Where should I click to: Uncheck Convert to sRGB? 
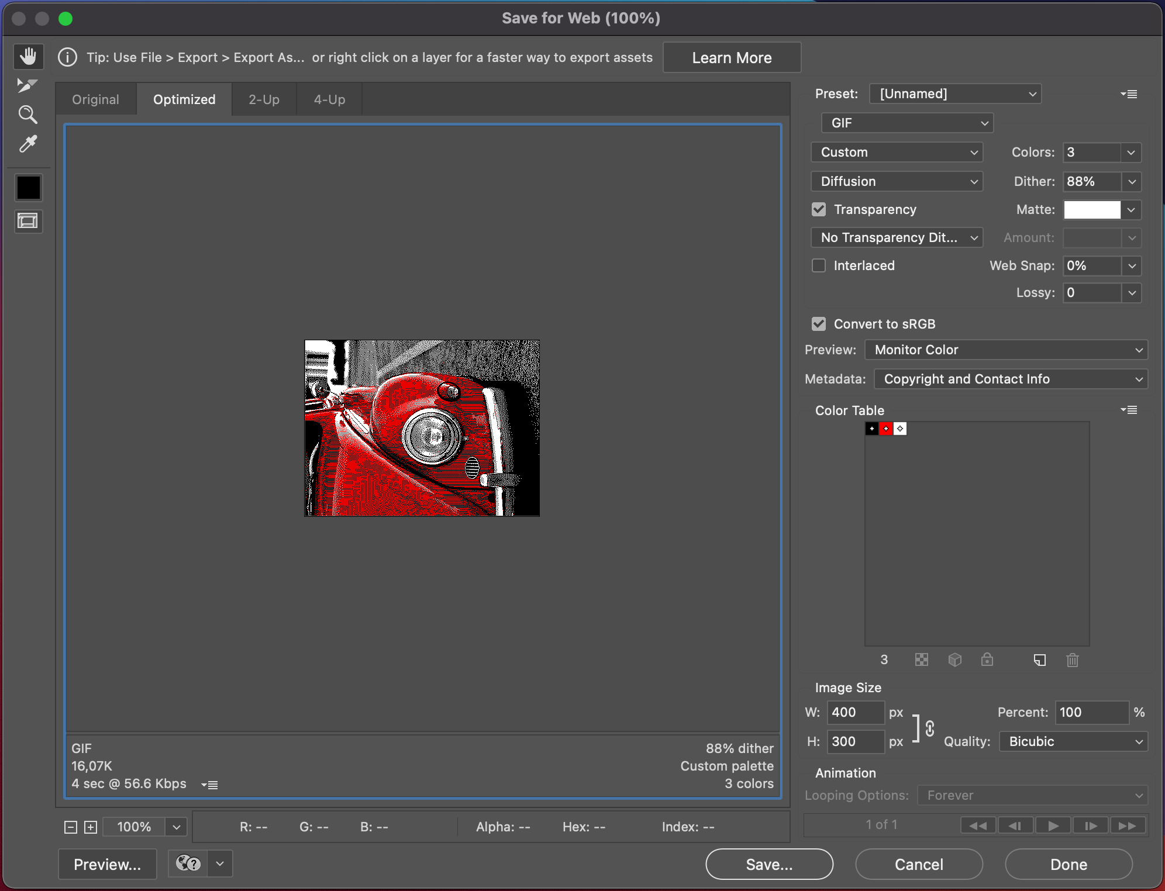point(819,324)
